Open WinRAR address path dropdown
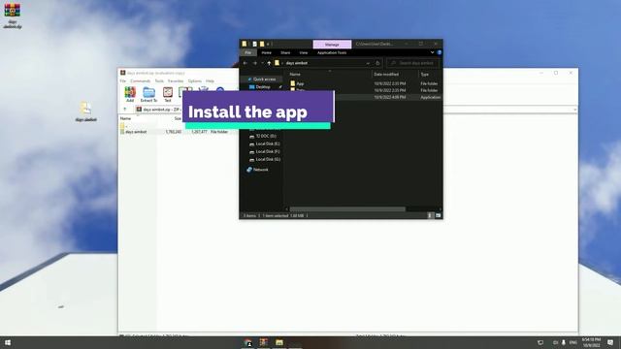 tap(574, 110)
